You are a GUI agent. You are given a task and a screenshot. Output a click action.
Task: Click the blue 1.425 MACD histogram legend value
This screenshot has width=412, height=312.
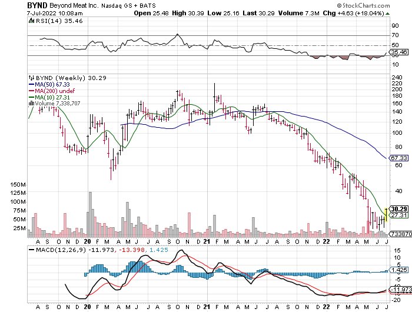click(x=159, y=250)
